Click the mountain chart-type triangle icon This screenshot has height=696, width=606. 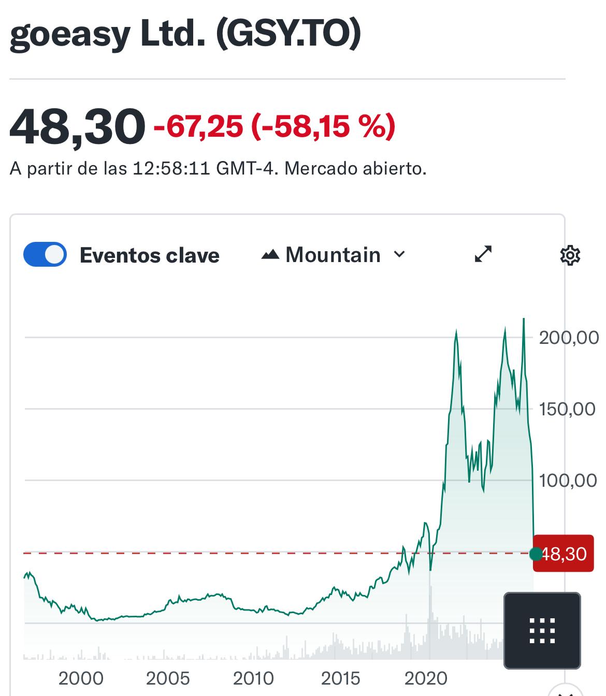click(x=270, y=255)
